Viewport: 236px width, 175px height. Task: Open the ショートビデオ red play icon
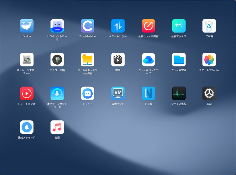pyautogui.click(x=27, y=93)
